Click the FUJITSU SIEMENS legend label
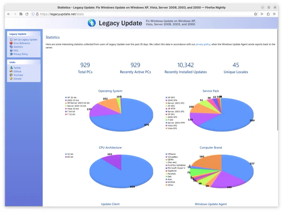Image resolution: width=283 pixels, height=212 pixels. point(176,165)
